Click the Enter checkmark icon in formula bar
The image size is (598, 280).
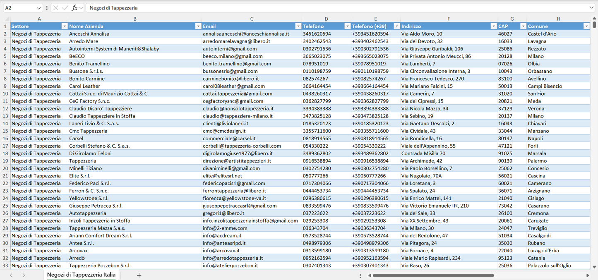tap(65, 8)
